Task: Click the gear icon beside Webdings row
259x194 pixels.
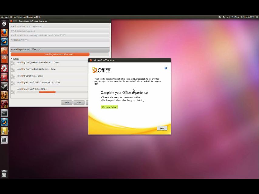Action: pos(13,70)
